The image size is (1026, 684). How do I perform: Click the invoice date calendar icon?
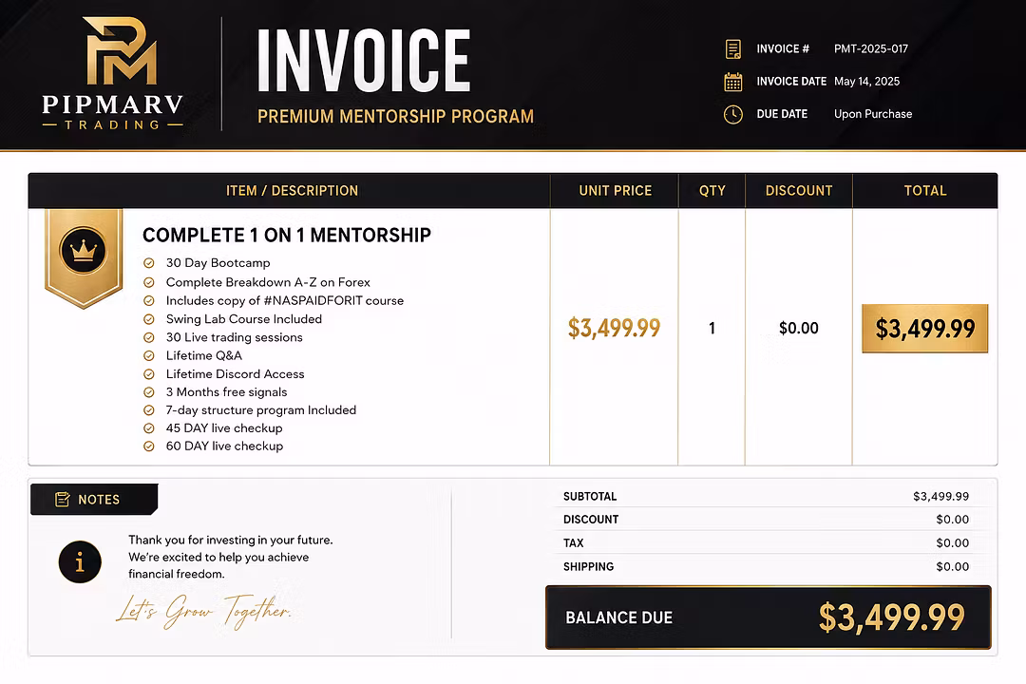pos(732,82)
